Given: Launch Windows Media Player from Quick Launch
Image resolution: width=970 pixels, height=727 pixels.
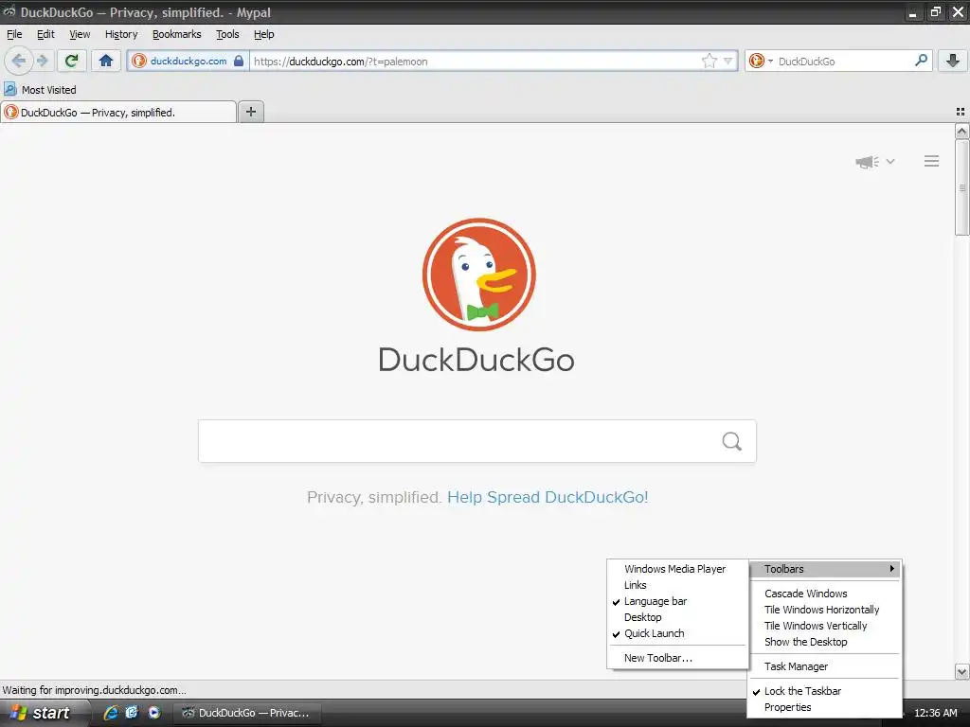Looking at the screenshot, I should [x=153, y=712].
